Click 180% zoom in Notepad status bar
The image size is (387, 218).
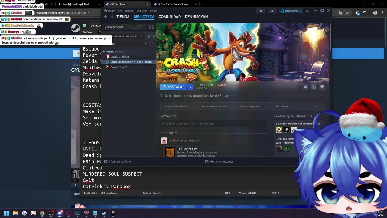(x=227, y=193)
